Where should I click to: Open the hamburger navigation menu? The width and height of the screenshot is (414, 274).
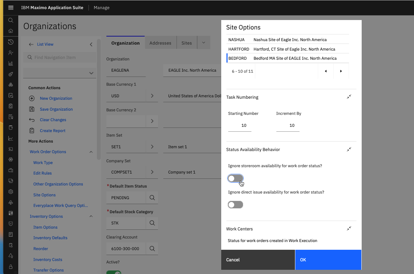[x=11, y=7]
